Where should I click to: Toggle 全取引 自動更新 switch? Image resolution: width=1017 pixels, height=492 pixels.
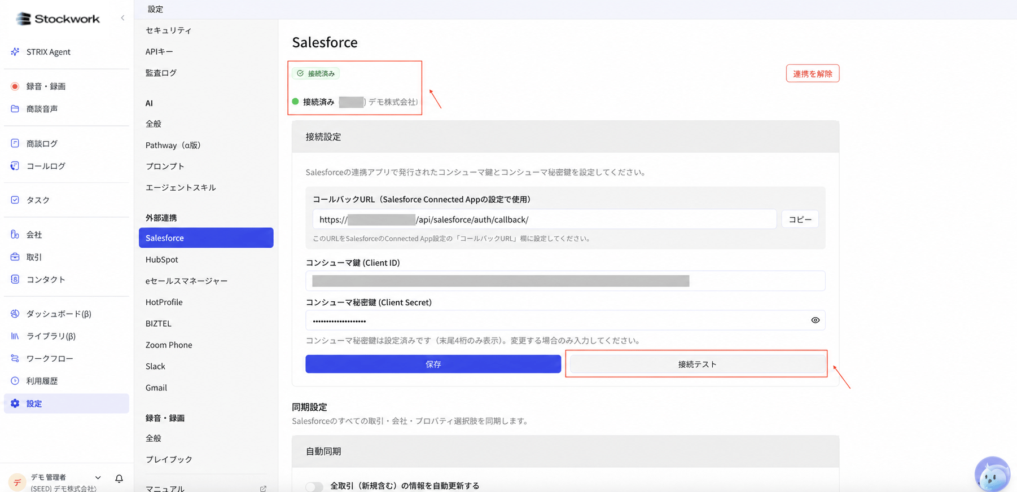(x=314, y=486)
